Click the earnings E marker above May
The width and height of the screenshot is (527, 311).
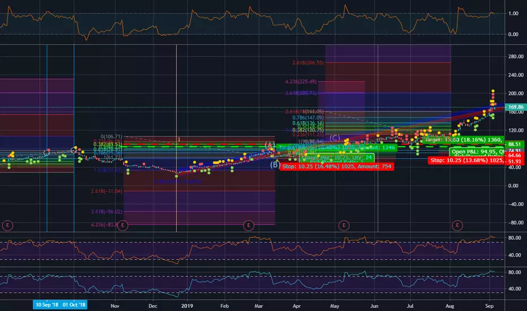(x=343, y=225)
